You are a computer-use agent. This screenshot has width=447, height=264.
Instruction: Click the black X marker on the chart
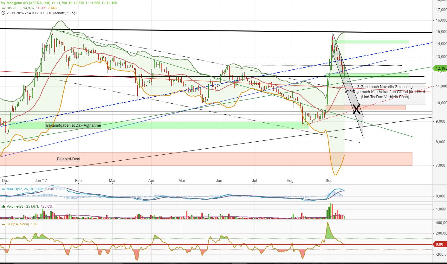click(356, 109)
